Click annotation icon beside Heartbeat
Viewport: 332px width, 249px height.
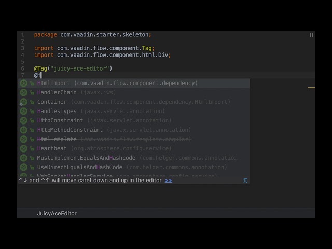(x=23, y=148)
